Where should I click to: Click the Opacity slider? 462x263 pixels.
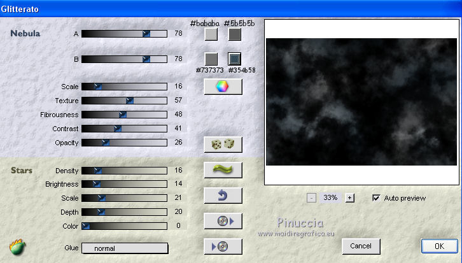[124, 143]
